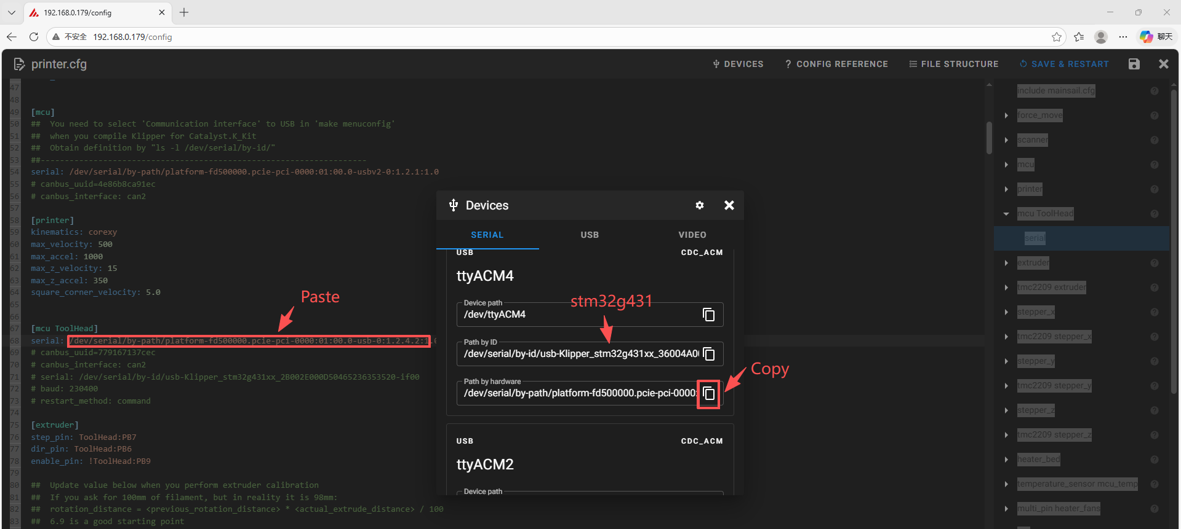This screenshot has width=1181, height=529.
Task: Select the SERIAL tab
Action: click(487, 235)
